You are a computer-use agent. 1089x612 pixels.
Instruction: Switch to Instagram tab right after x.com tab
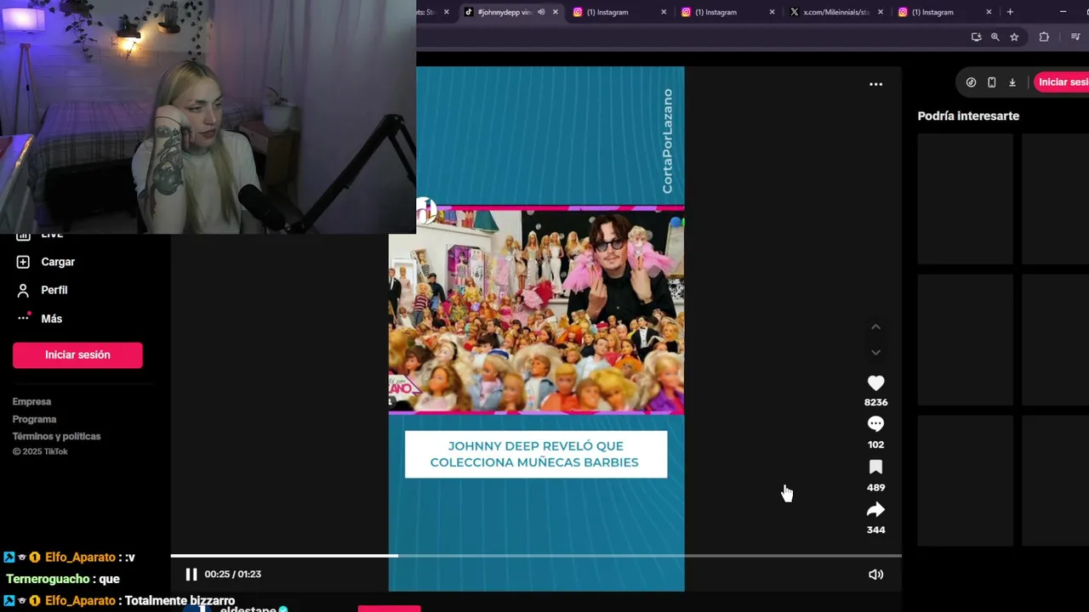pyautogui.click(x=932, y=12)
